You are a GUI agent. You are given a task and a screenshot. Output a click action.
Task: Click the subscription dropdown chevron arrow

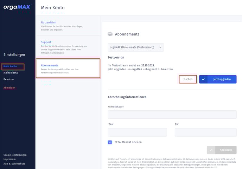[x=160, y=47]
